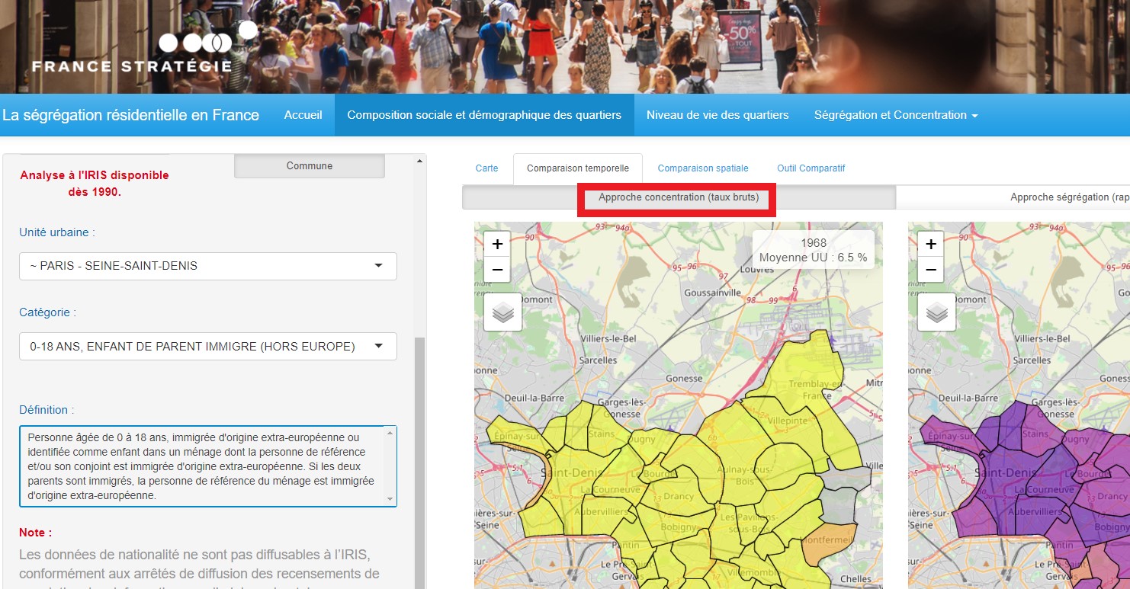
Task: Open the Catégorie dropdown
Action: [x=207, y=347]
